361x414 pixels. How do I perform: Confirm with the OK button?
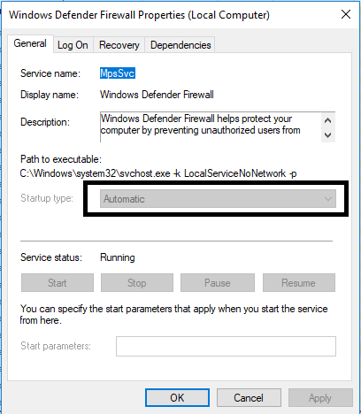177,398
